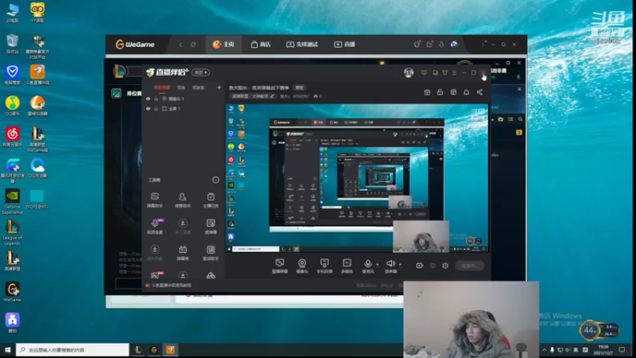Open the 回收站 recycle bin desktop icon

coord(12,44)
